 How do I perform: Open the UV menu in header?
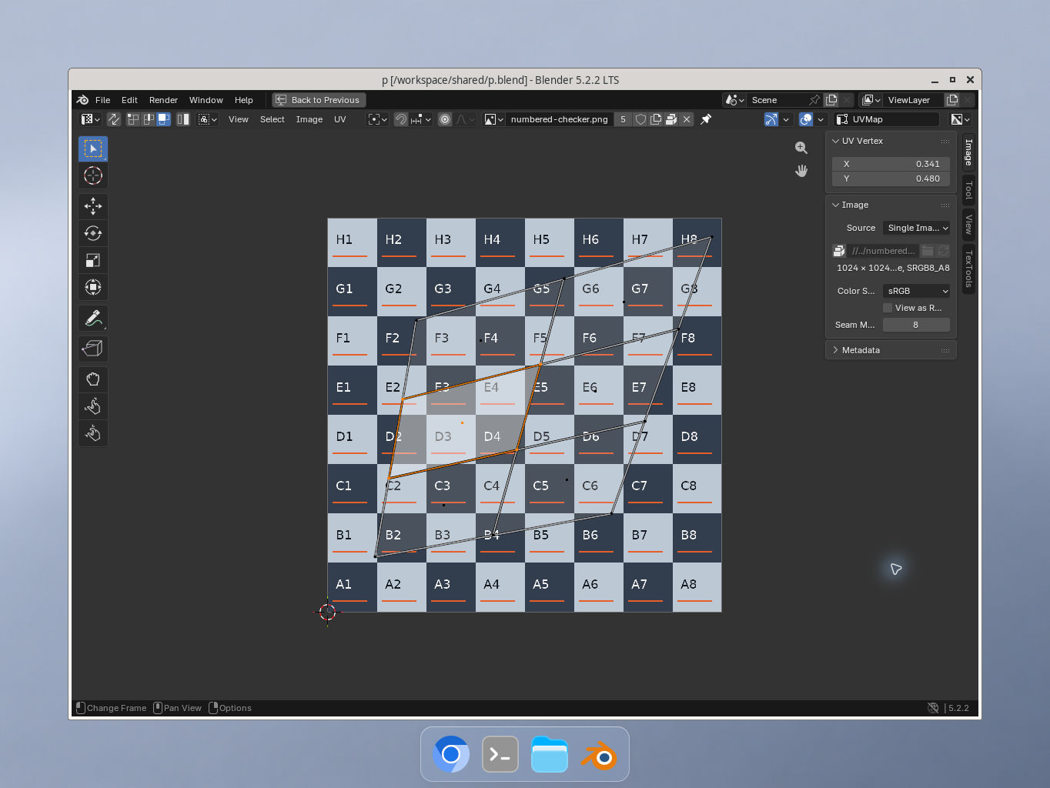(x=339, y=119)
